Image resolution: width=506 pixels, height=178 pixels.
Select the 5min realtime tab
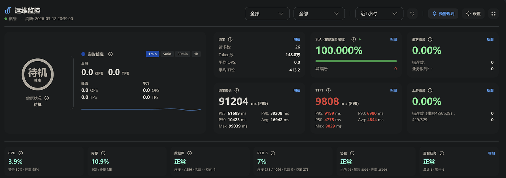tap(167, 54)
